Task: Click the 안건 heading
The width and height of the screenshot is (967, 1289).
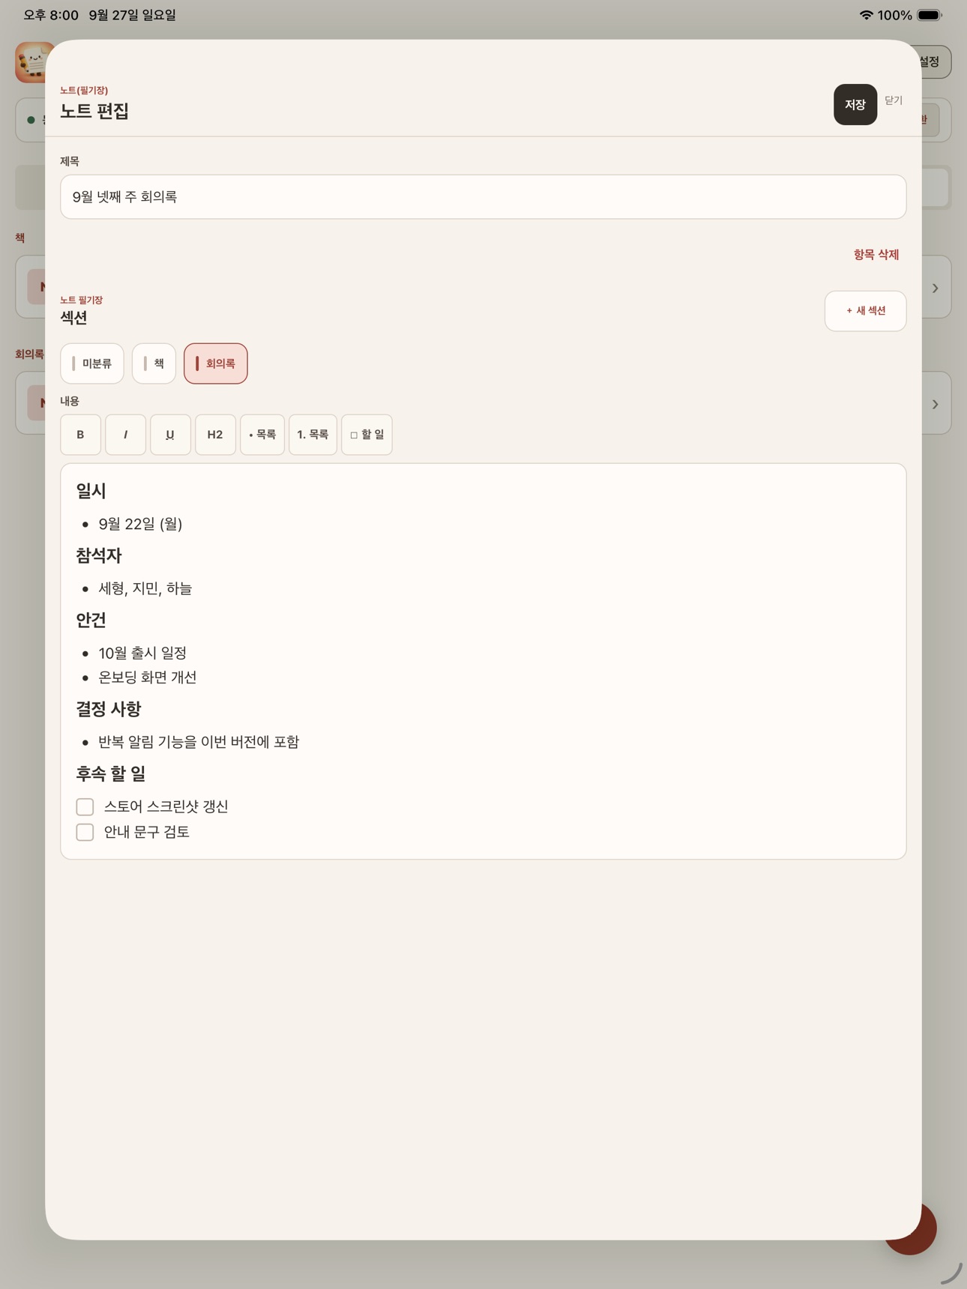Action: click(x=91, y=620)
